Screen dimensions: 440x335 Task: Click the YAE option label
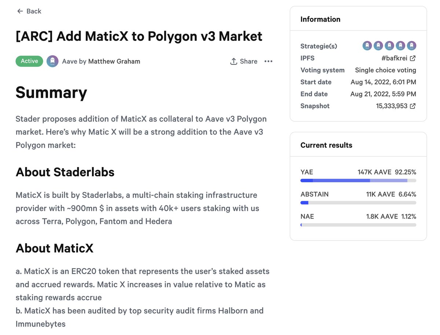[307, 172]
